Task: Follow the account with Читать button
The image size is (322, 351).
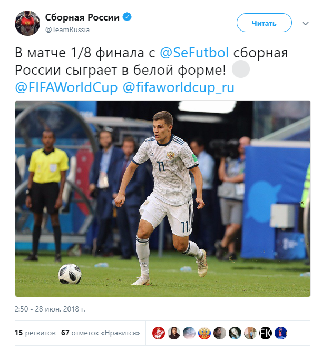Action: click(264, 23)
